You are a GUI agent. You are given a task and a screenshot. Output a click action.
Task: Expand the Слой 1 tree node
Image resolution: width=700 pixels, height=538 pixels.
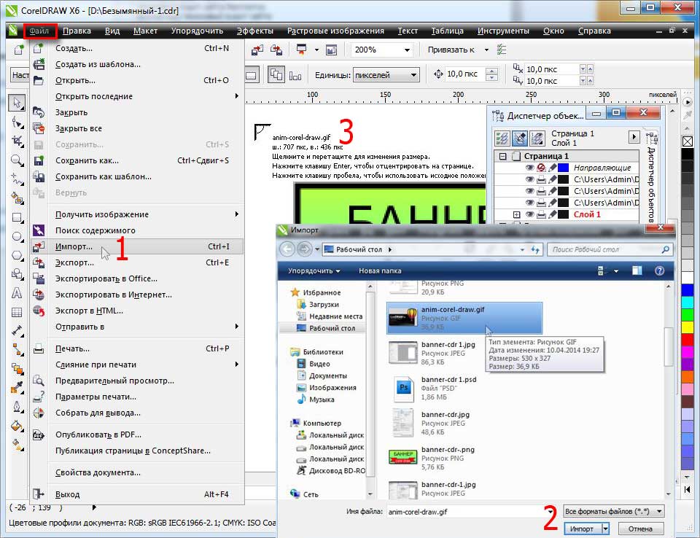pos(517,214)
